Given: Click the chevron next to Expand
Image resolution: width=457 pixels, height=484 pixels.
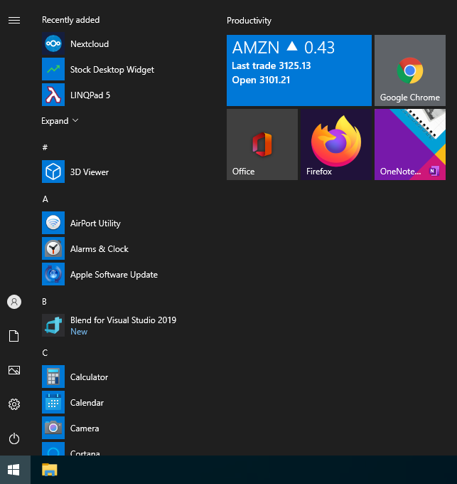Looking at the screenshot, I should (75, 120).
